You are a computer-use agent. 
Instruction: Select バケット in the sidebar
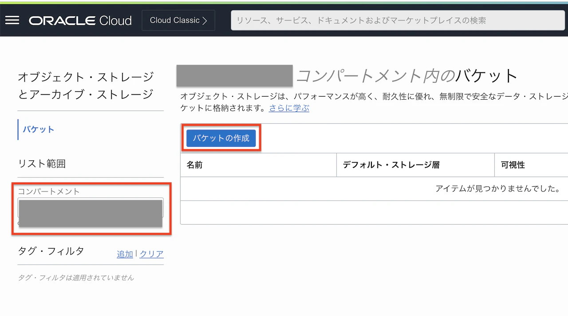click(39, 129)
